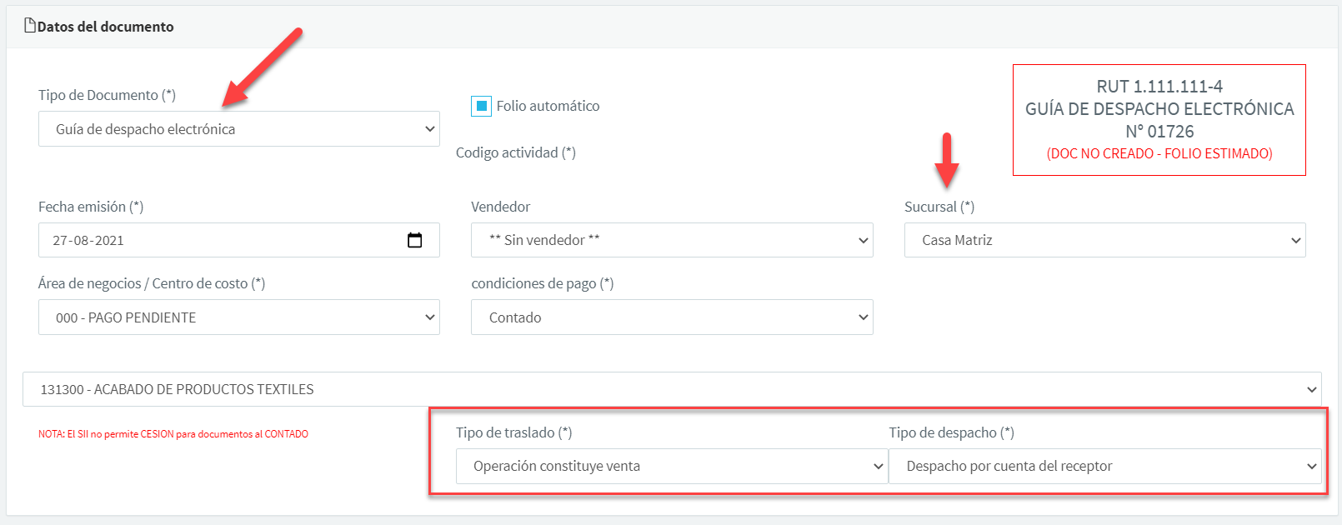The width and height of the screenshot is (1342, 525).
Task: Open the Tipo de traslado dropdown
Action: (x=671, y=467)
